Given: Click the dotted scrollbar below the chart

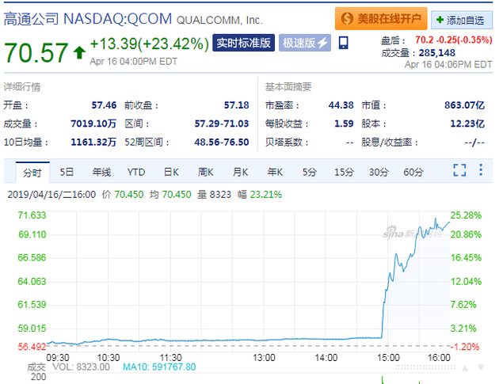Looking at the screenshot, I should coord(425,367).
